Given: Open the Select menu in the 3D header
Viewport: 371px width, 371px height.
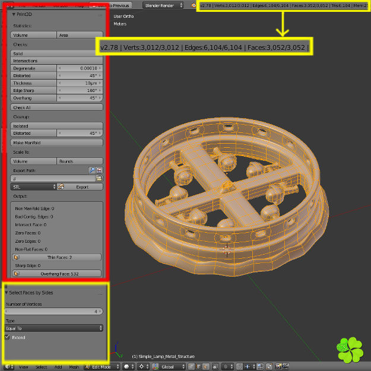Looking at the screenshot, I should click(41, 367).
